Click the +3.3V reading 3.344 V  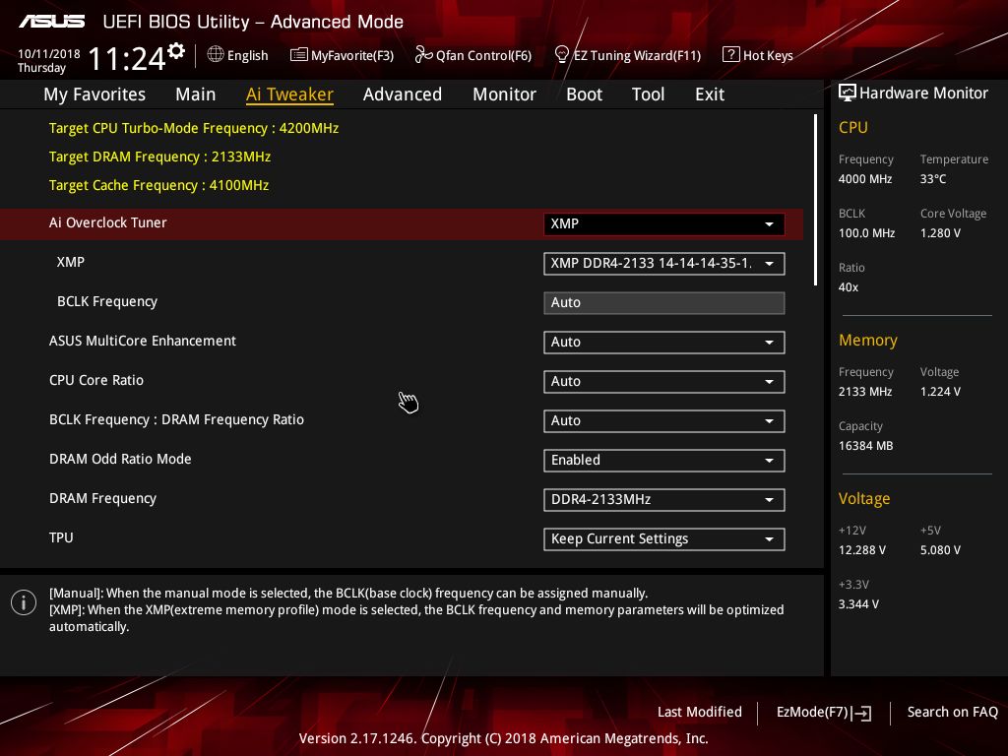pyautogui.click(x=858, y=604)
